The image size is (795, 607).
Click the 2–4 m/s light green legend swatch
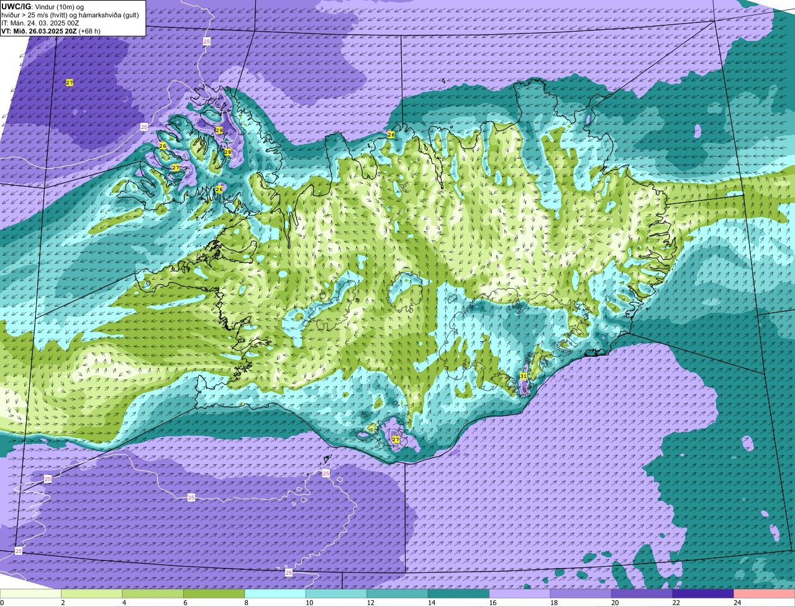coord(92,593)
